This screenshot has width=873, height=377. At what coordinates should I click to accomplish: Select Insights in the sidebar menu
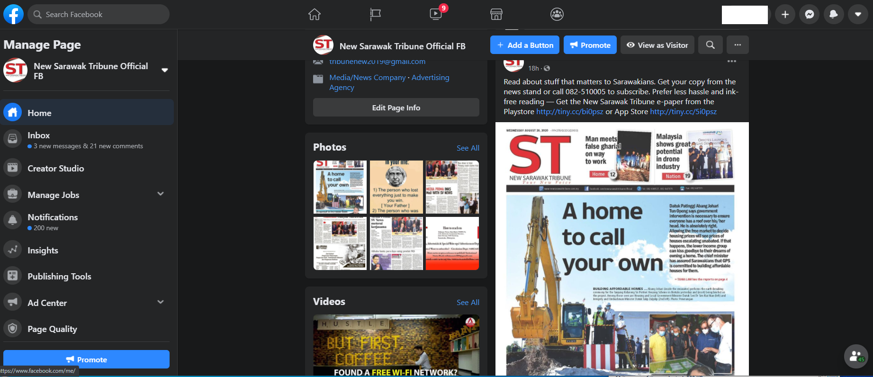(43, 250)
